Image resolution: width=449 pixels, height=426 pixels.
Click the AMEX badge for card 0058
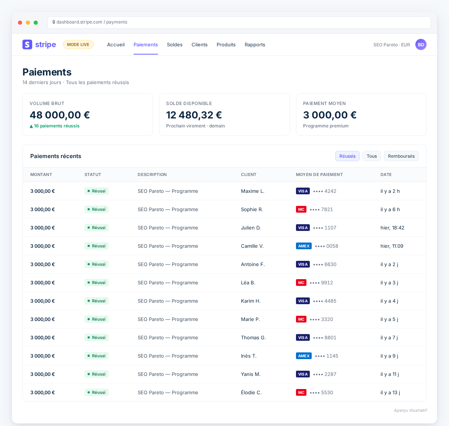tap(304, 246)
